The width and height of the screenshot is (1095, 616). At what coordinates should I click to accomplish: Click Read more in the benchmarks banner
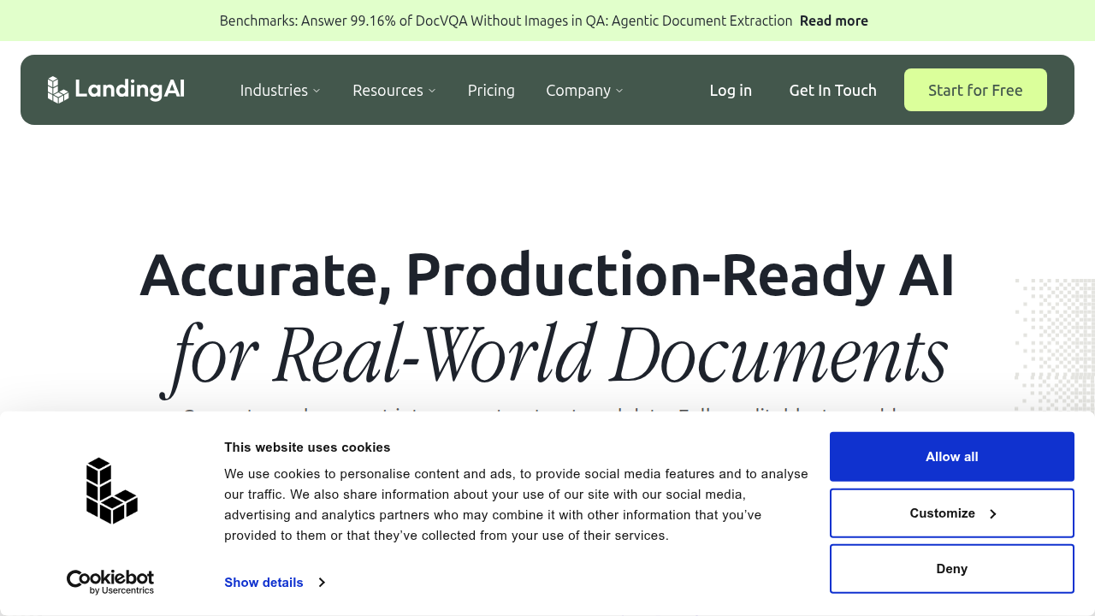(x=834, y=21)
